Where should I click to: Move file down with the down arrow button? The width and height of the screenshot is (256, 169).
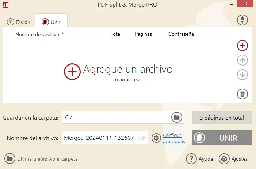242,75
